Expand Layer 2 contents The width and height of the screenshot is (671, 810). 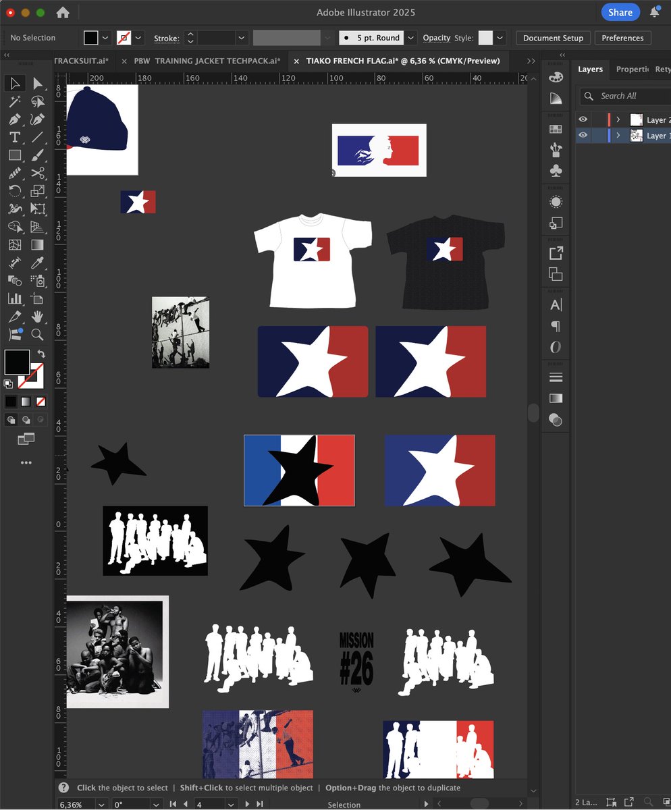tap(618, 119)
